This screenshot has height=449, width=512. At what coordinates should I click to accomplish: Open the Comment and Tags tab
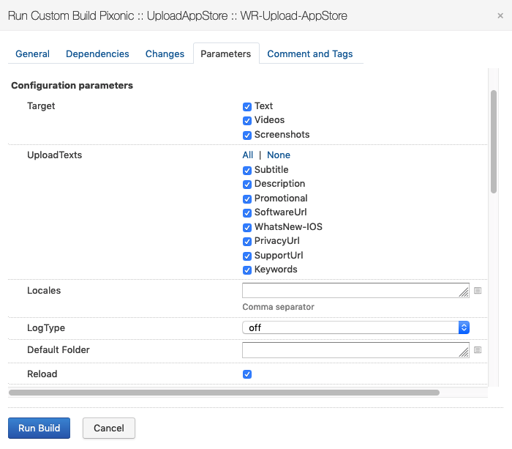tap(310, 53)
